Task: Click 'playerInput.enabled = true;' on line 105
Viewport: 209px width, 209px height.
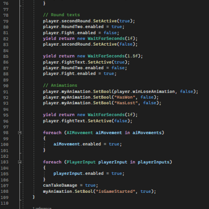Action: (89, 174)
